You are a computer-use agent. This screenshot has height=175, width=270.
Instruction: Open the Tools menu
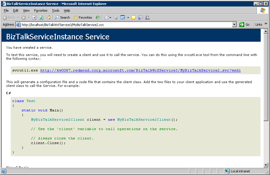pos(56,10)
